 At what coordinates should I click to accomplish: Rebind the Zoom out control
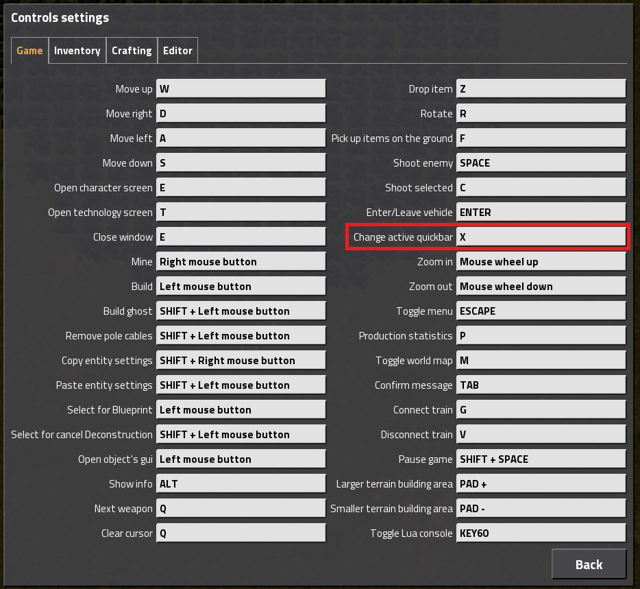coord(541,287)
